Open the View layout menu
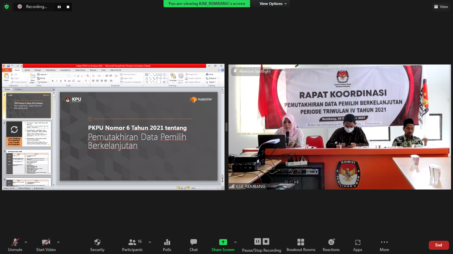 tap(441, 7)
